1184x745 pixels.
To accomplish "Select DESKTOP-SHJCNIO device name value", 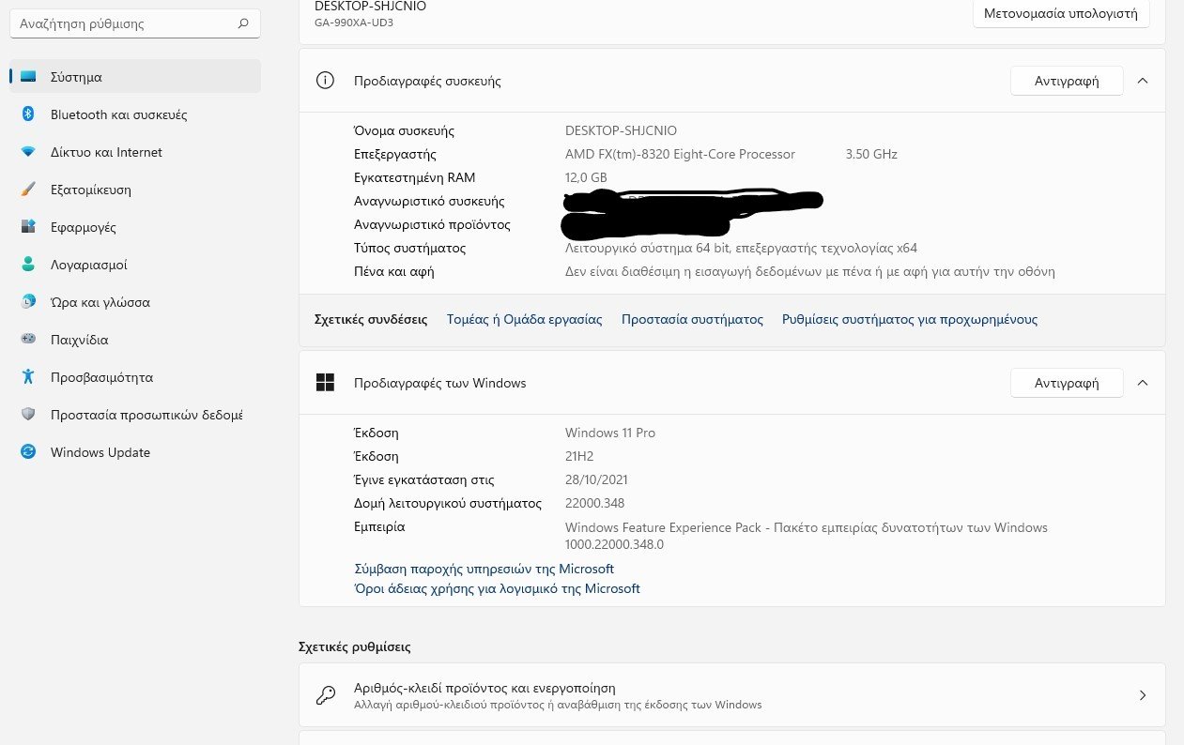I will 621,130.
